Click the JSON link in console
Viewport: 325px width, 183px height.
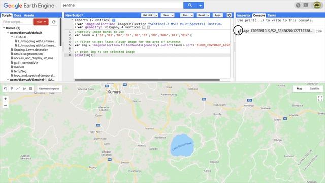pyautogui.click(x=319, y=31)
